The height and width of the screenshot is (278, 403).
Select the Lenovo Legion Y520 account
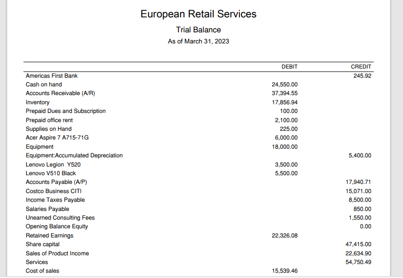click(53, 165)
